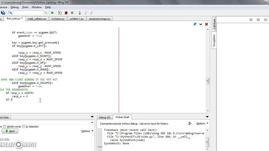This screenshot has height=151, width=269.
Task: Open the search panel Options dropdown
Action: (x=87, y=131)
